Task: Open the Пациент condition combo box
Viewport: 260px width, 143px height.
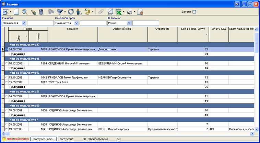Action: [14, 23]
